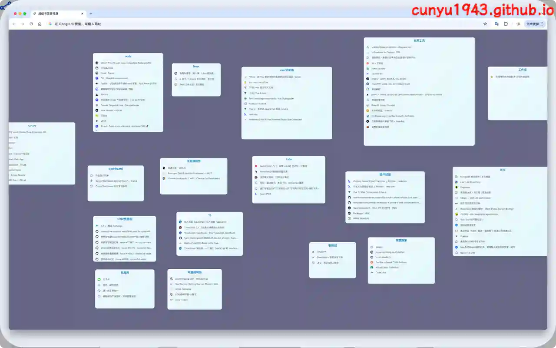The width and height of the screenshot is (556, 348).
Task: Click the node card title
Action: tap(128, 57)
